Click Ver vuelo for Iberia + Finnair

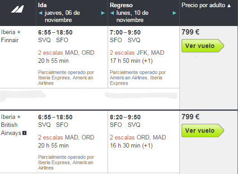point(203,46)
